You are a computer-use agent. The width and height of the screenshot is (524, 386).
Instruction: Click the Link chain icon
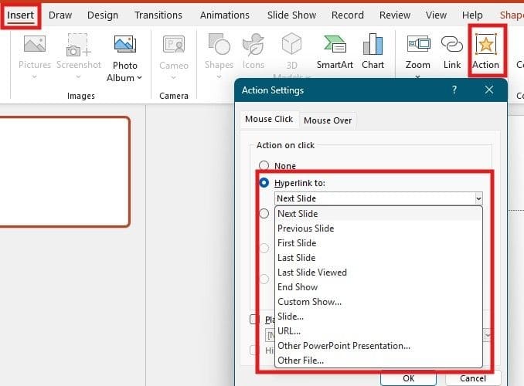452,46
